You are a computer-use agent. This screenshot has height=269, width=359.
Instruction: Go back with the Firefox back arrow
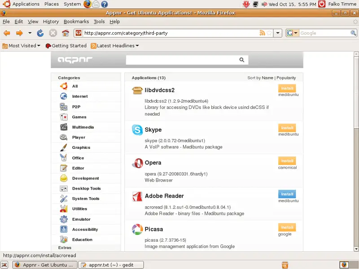(7, 33)
